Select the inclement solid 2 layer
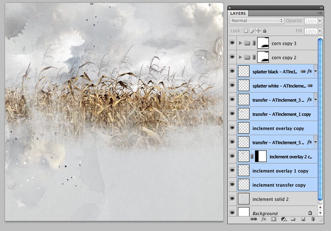Viewport: 331px width, 231px height. 277,199
